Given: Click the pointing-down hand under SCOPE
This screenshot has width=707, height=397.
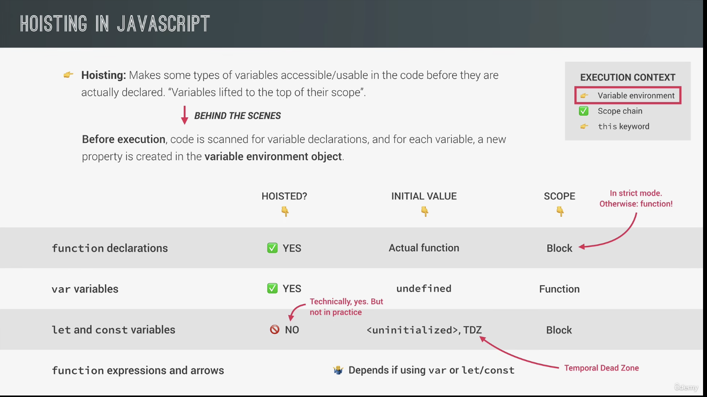Looking at the screenshot, I should pos(560,211).
